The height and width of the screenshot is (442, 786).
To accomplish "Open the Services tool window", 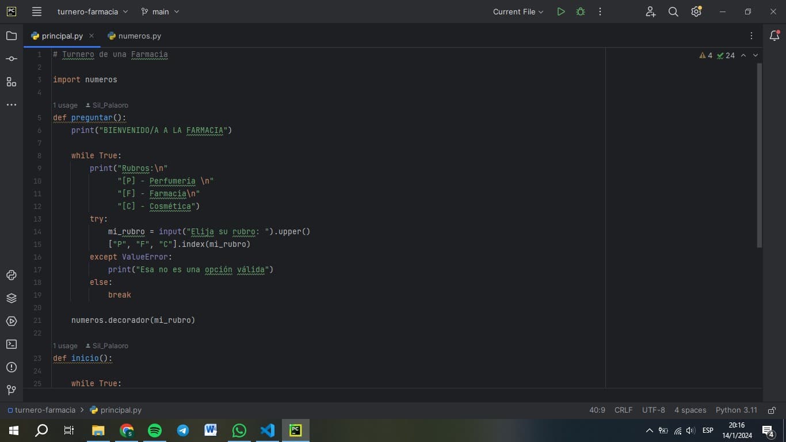I will (x=12, y=321).
